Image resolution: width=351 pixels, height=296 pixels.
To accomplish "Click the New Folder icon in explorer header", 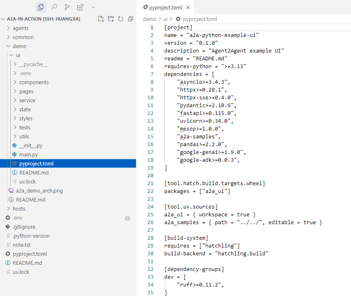I will [111, 19].
